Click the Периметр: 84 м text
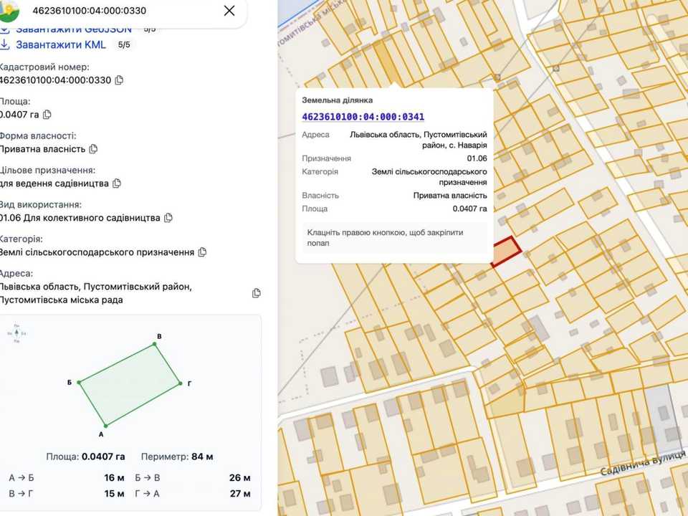This screenshot has height=516, width=688. tap(177, 457)
